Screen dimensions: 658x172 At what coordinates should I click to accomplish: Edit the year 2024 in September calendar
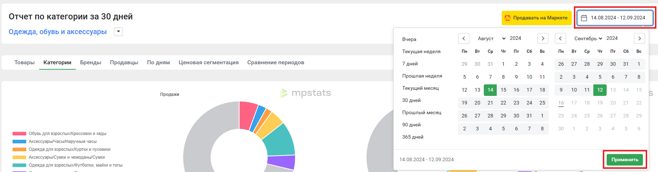[612, 38]
